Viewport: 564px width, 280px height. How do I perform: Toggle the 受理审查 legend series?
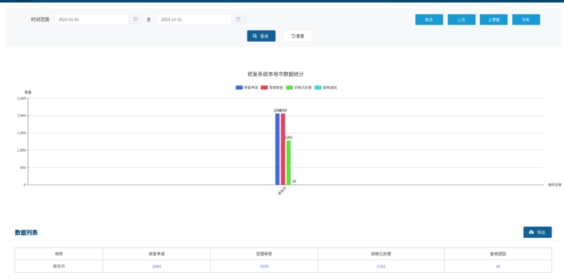(272, 88)
